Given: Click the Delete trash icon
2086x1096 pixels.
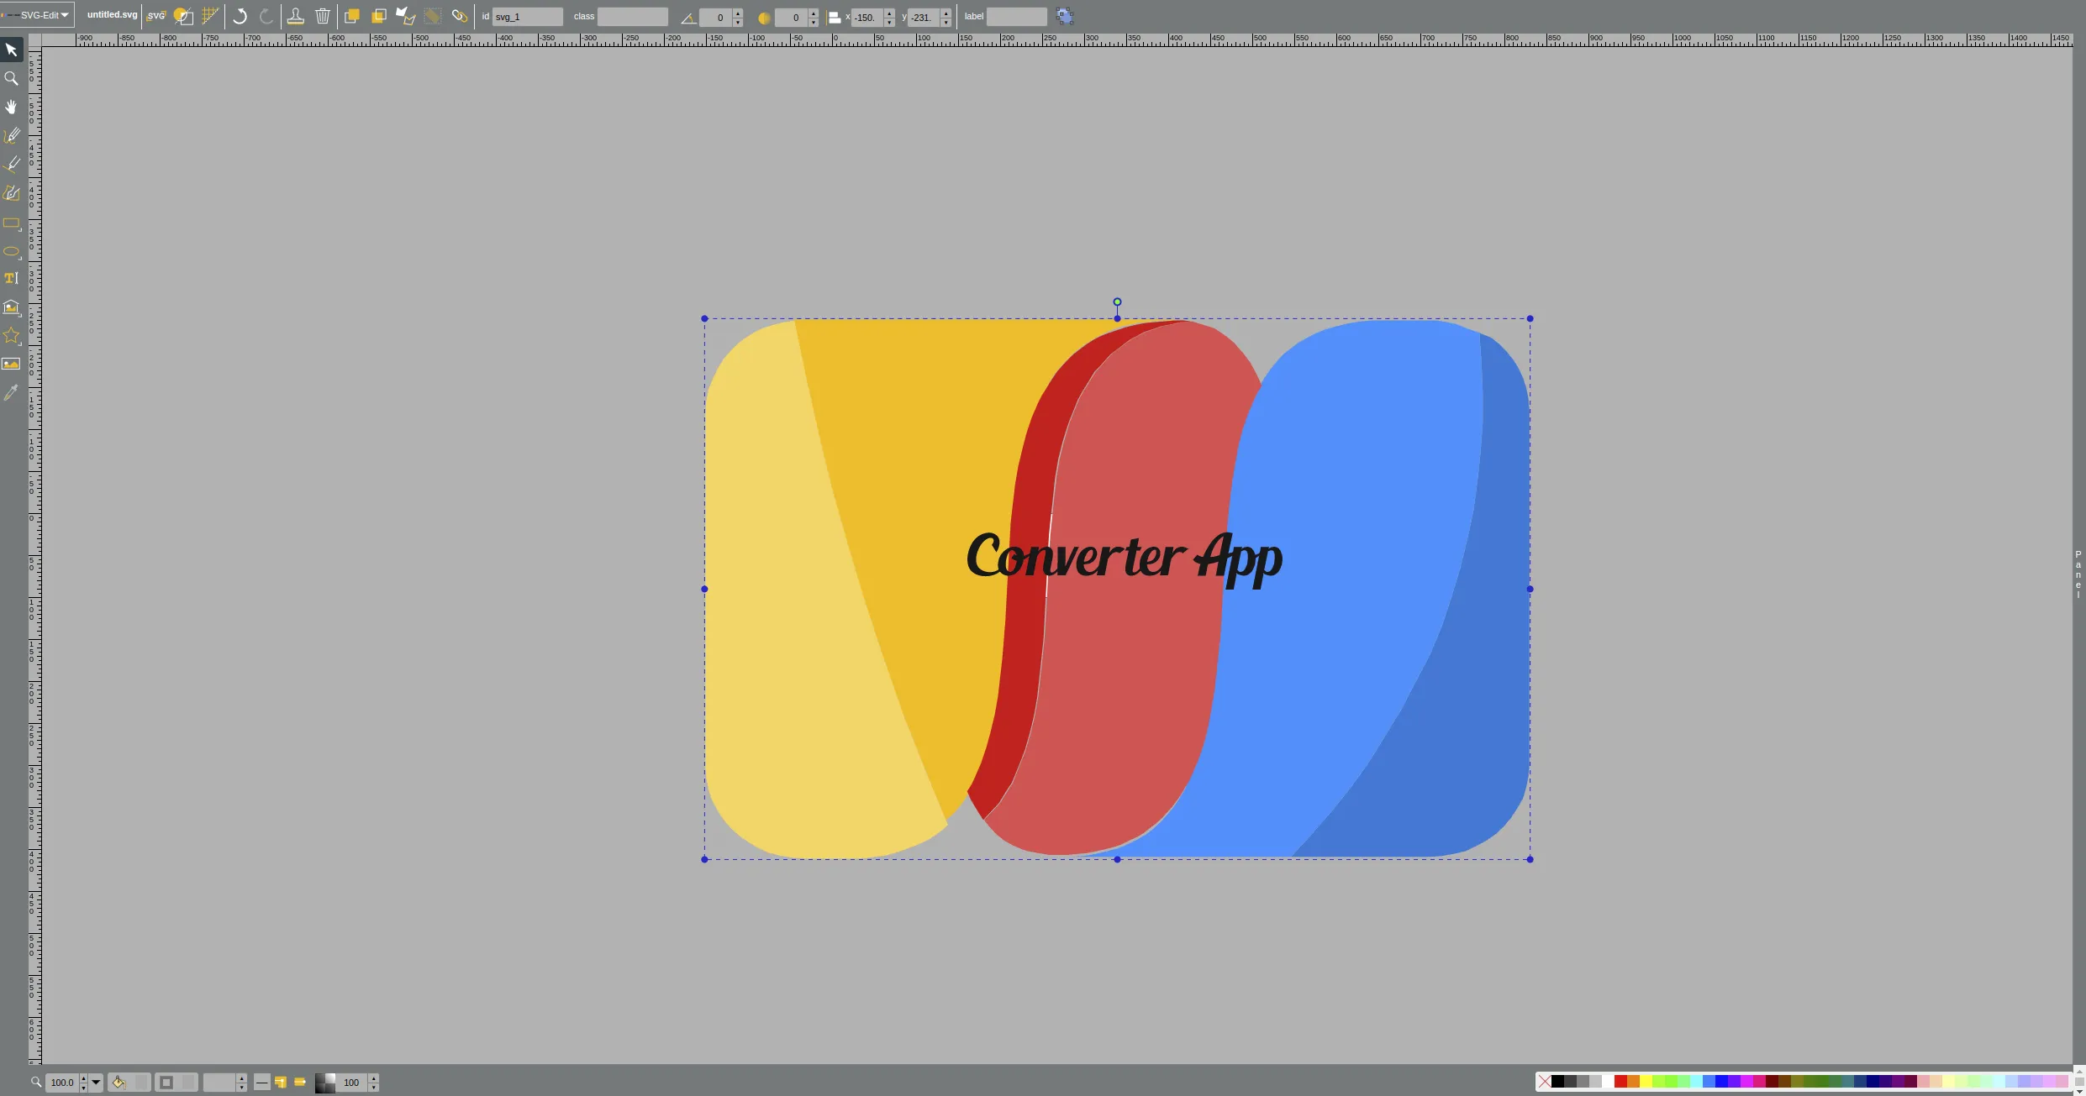Looking at the screenshot, I should 323,16.
